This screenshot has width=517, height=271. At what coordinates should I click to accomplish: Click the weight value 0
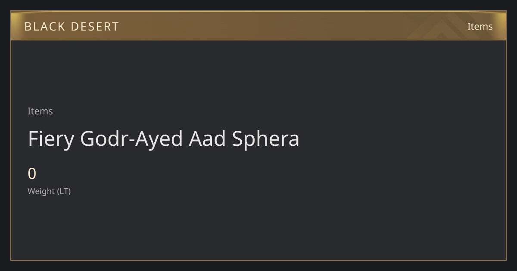coord(32,174)
